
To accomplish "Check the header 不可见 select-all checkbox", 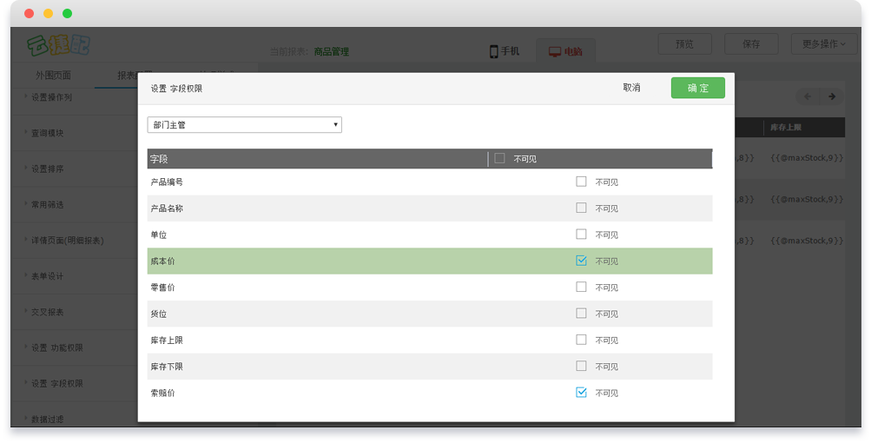I will pos(499,158).
